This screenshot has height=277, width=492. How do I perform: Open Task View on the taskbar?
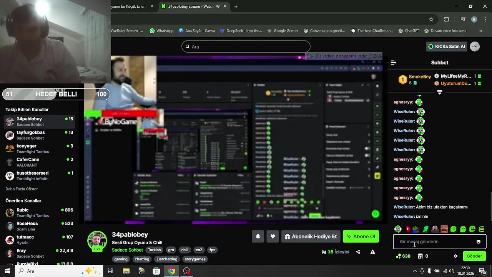tap(111, 271)
